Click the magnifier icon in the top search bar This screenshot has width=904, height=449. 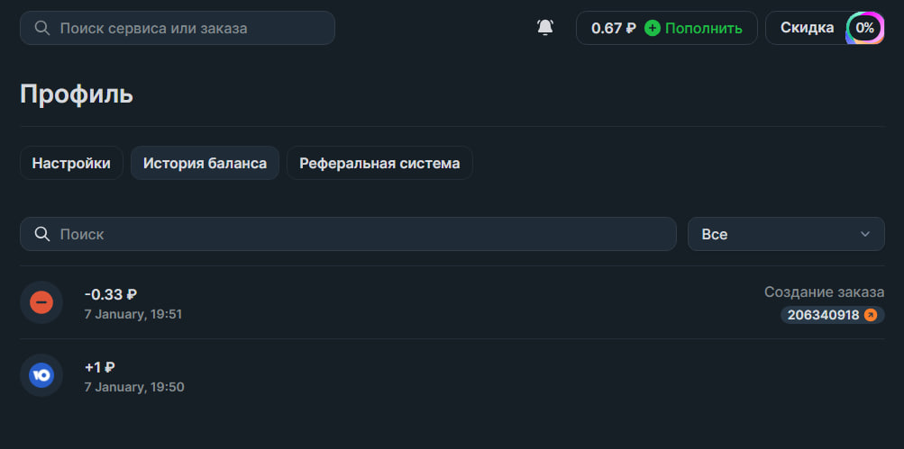click(41, 28)
